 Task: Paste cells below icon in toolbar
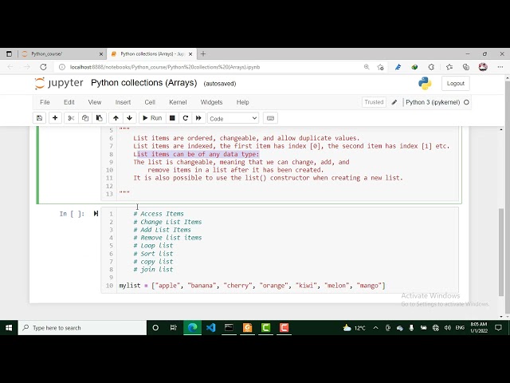click(x=99, y=118)
